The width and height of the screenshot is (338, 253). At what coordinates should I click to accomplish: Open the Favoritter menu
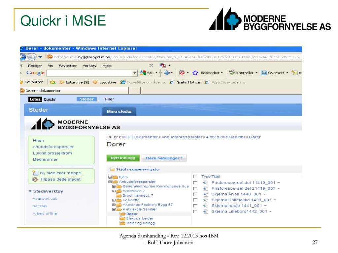(x=67, y=66)
